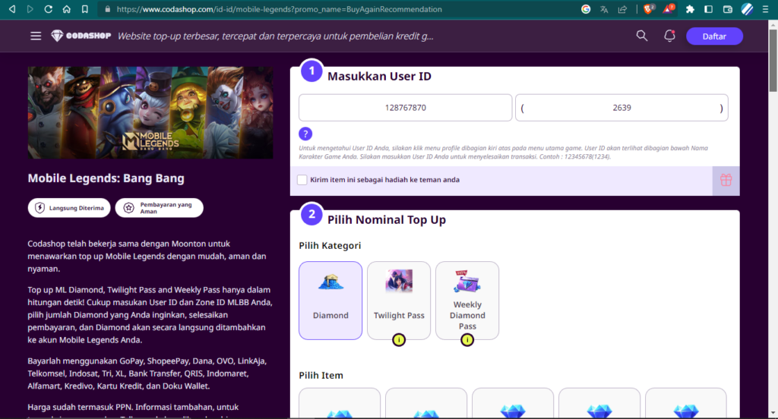778x419 pixels.
Task: Click the User ID field with 128767870
Action: click(x=406, y=108)
